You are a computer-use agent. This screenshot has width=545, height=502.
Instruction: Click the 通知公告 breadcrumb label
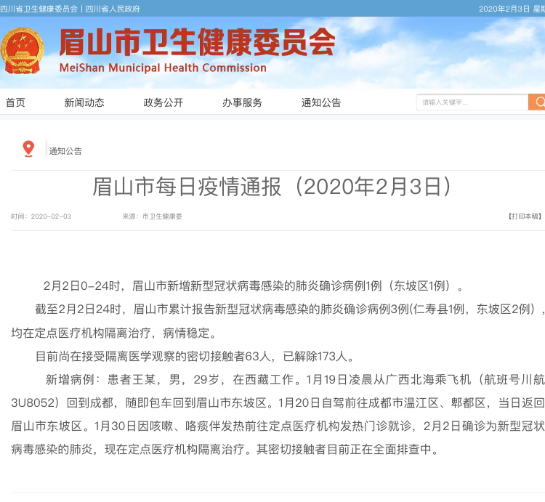[65, 151]
